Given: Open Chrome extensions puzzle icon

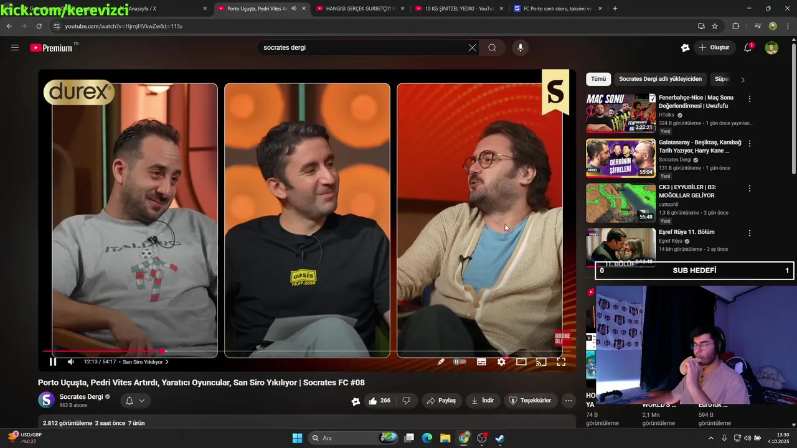Looking at the screenshot, I should point(736,26).
